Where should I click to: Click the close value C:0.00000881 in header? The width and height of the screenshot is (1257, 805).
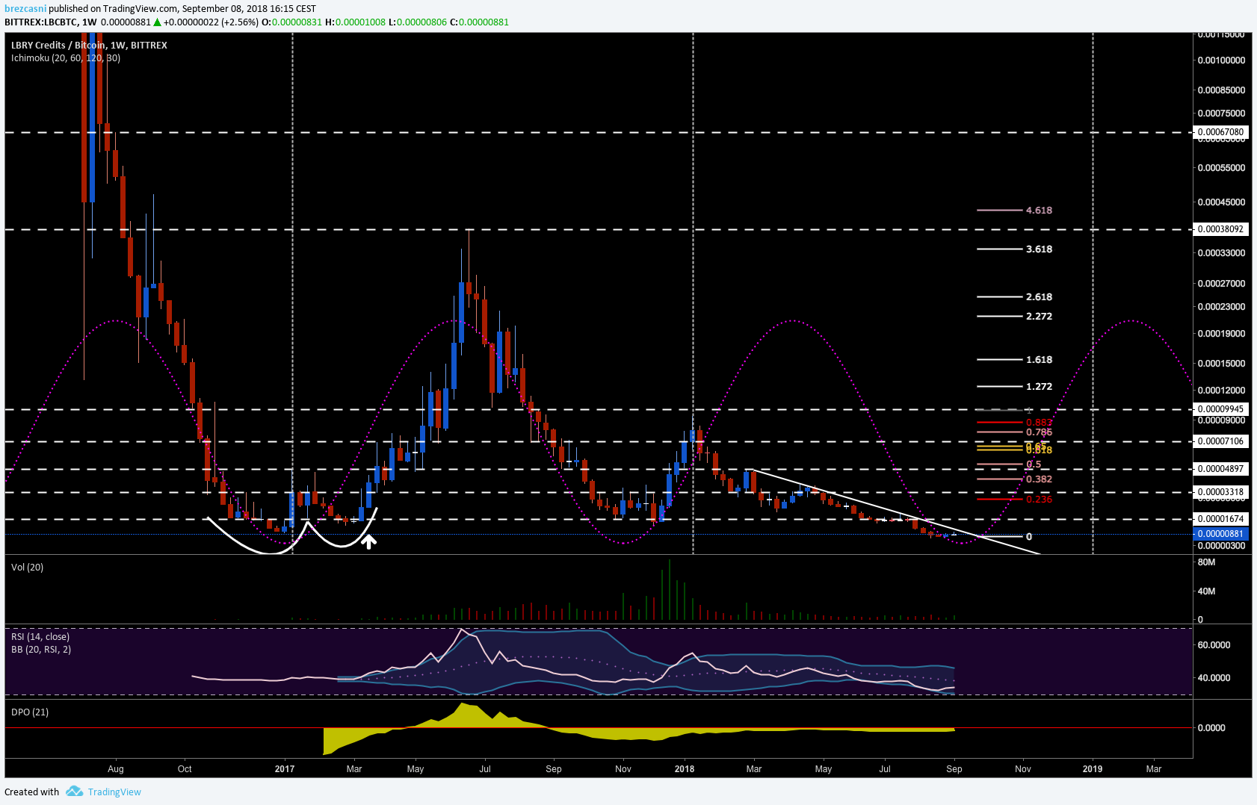(x=479, y=22)
